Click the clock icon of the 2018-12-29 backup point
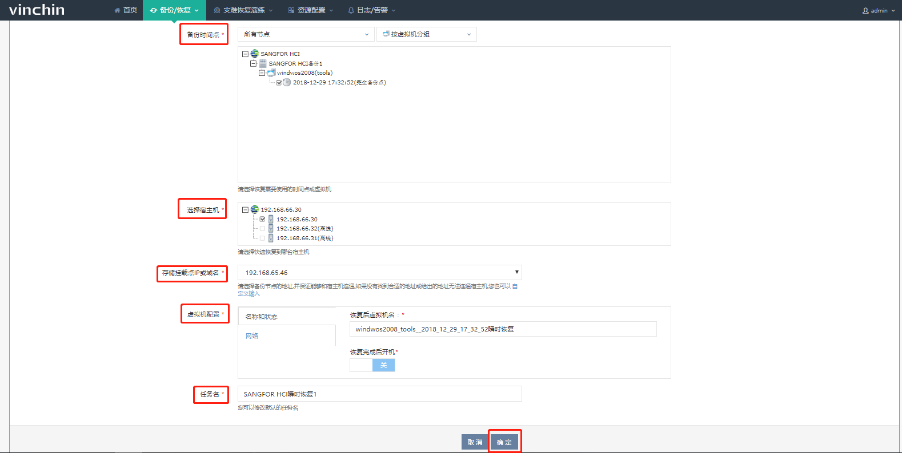Image resolution: width=902 pixels, height=453 pixels. [287, 82]
